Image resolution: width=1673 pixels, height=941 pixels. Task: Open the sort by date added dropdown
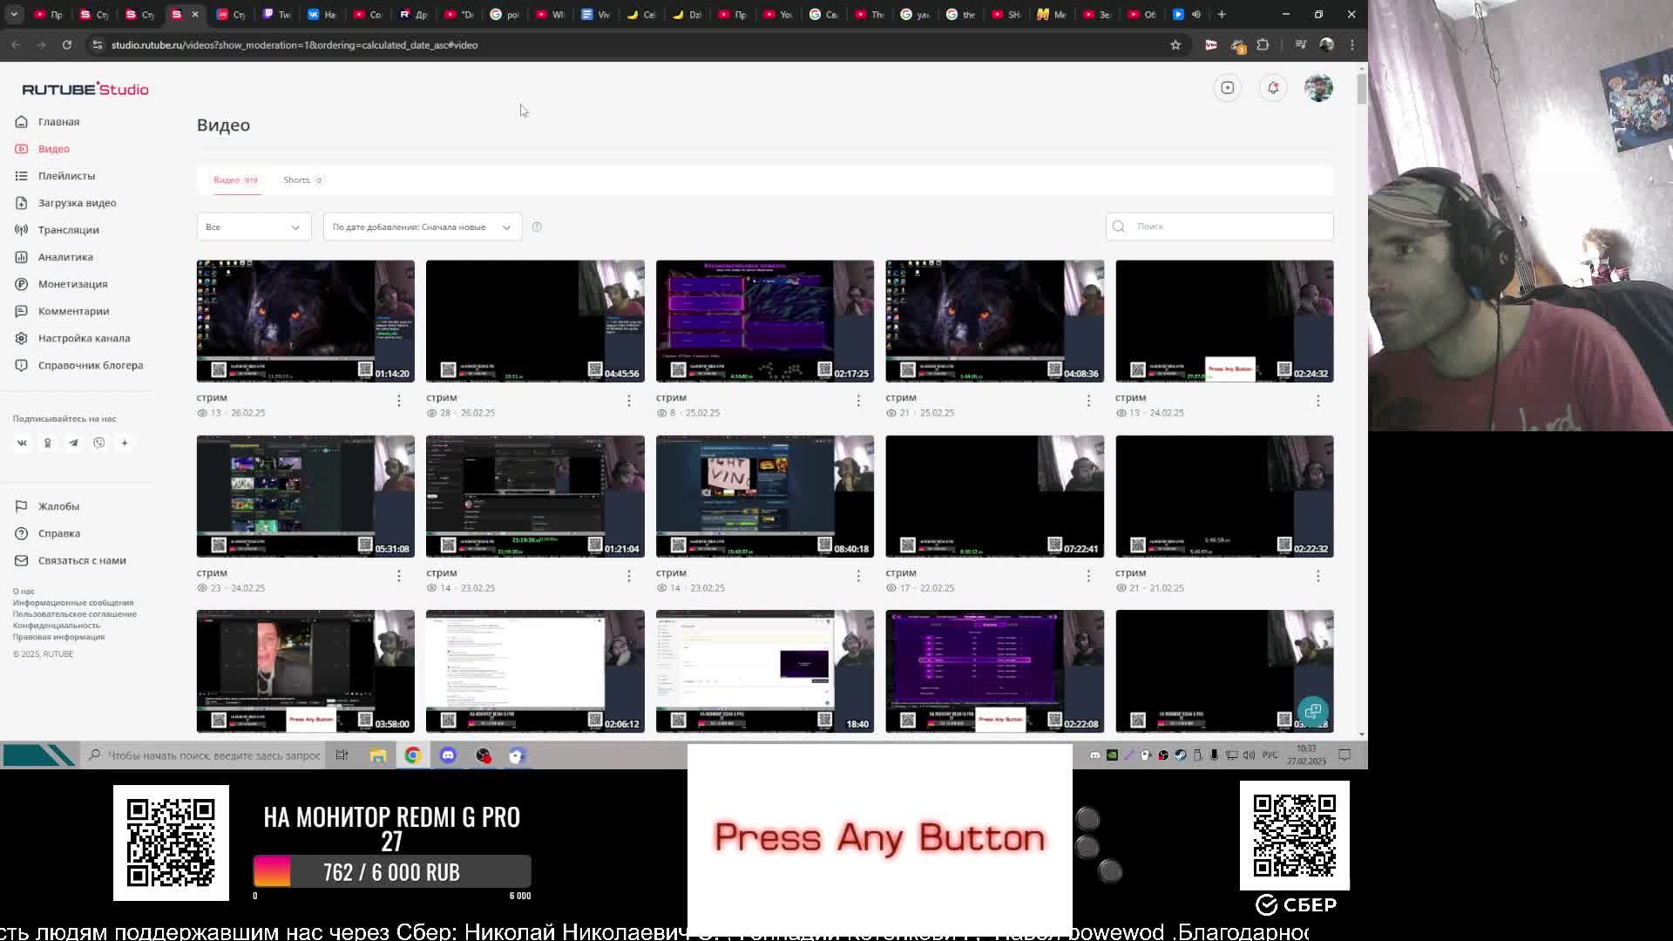(422, 227)
